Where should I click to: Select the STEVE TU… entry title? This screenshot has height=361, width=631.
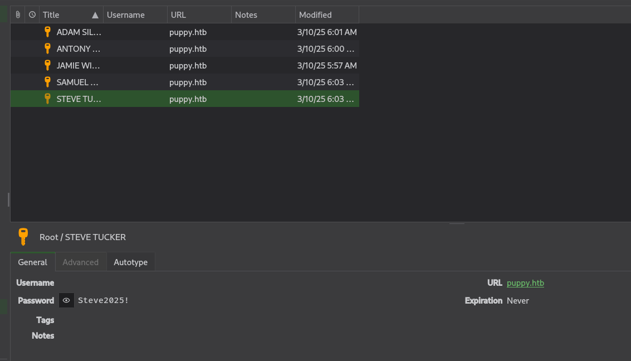[79, 99]
